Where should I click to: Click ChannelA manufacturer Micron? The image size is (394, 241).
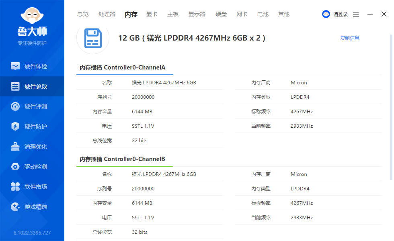[x=299, y=83]
